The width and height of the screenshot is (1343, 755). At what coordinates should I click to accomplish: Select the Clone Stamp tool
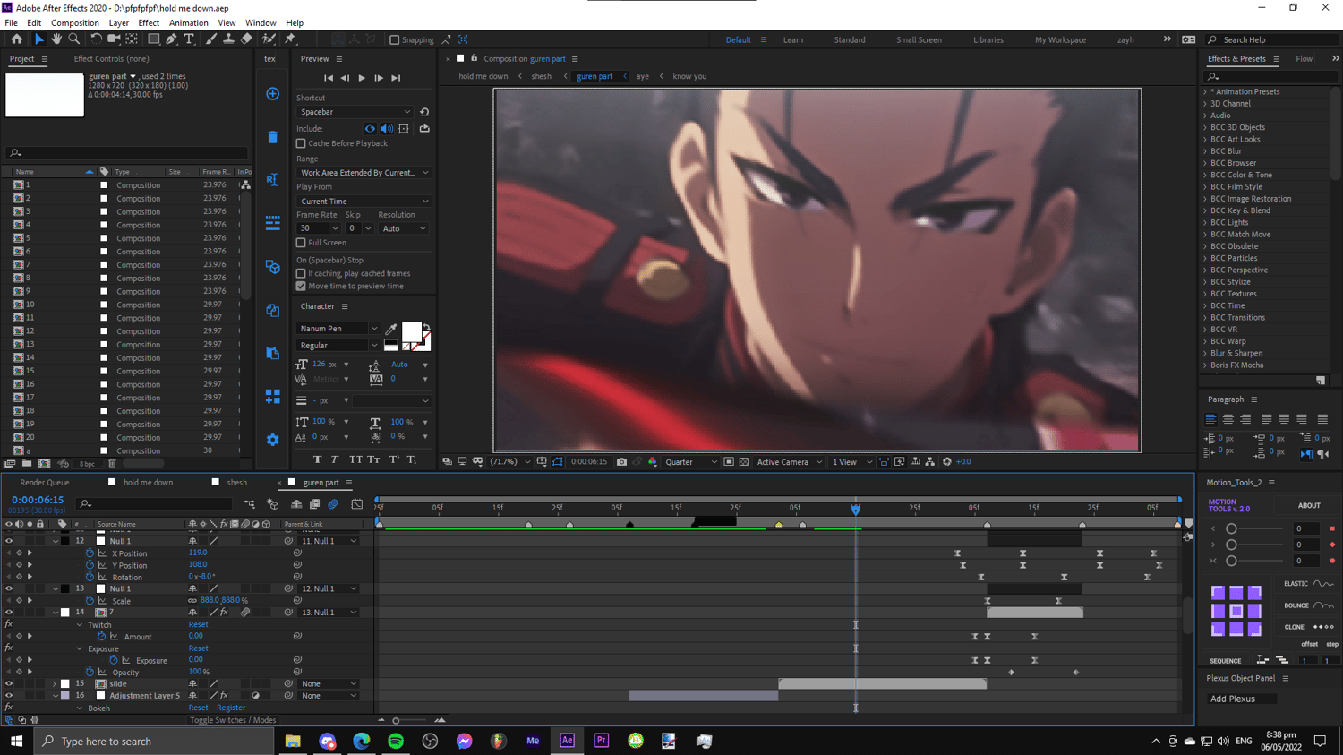click(228, 39)
